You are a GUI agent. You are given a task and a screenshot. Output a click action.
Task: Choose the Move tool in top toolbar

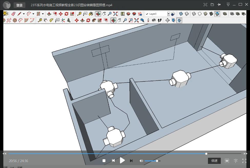(61, 14)
